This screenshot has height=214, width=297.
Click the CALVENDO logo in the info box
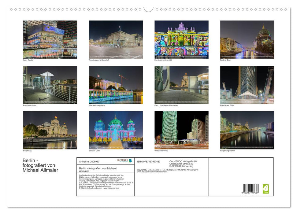click(124, 160)
